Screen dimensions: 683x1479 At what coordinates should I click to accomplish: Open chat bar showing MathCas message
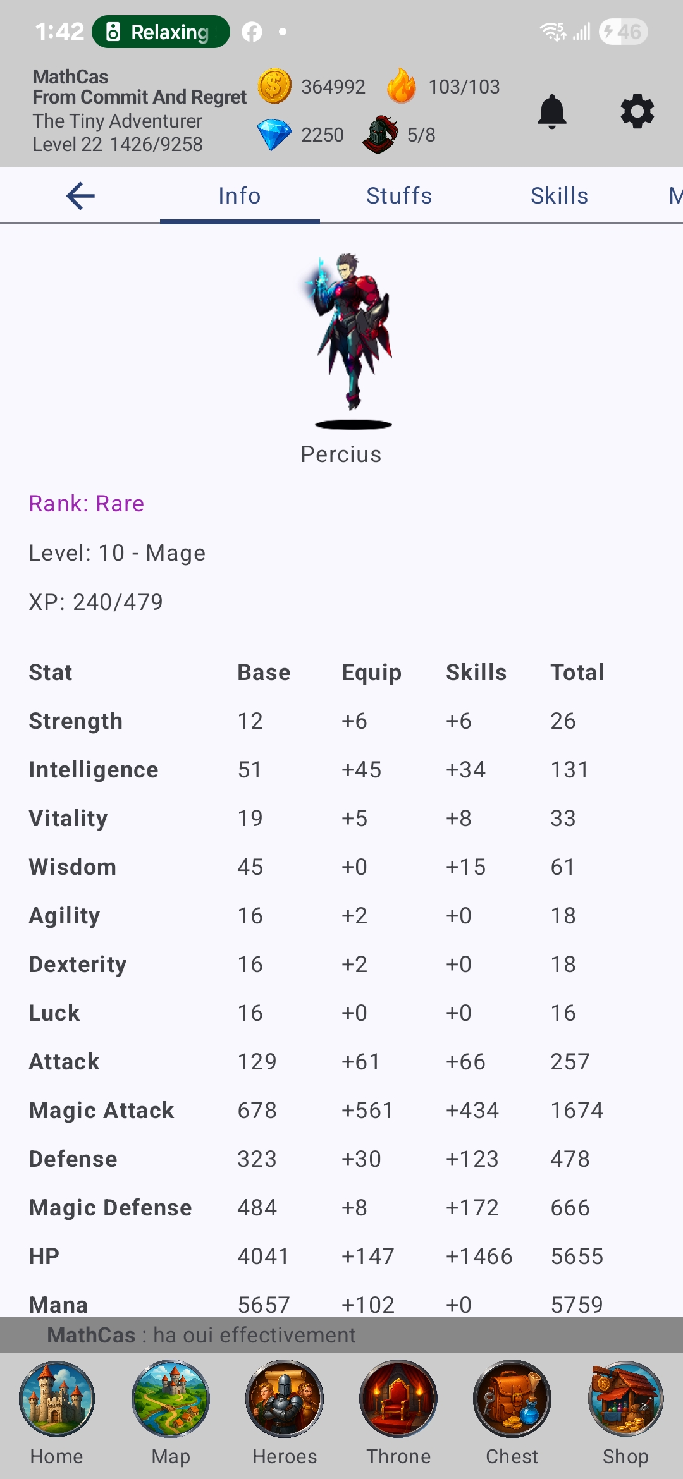[x=341, y=1335]
